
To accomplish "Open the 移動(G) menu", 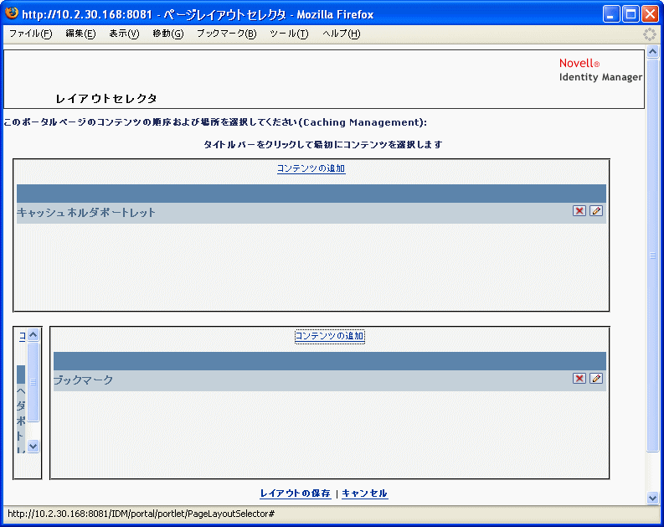I will pos(168,34).
